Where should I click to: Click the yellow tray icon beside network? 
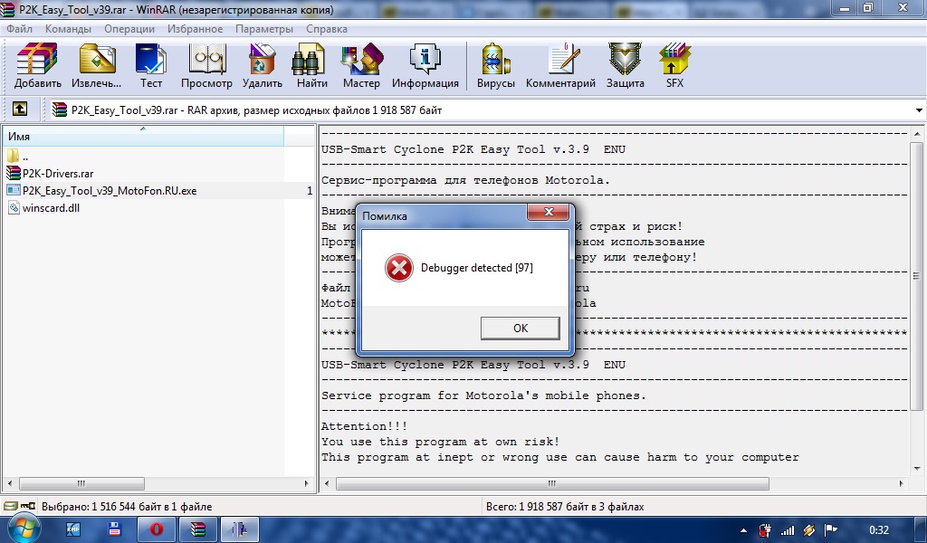coord(808,530)
